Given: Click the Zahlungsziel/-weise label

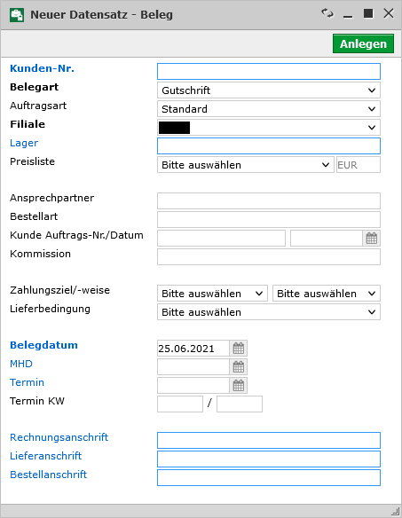Looking at the screenshot, I should pos(59,290).
